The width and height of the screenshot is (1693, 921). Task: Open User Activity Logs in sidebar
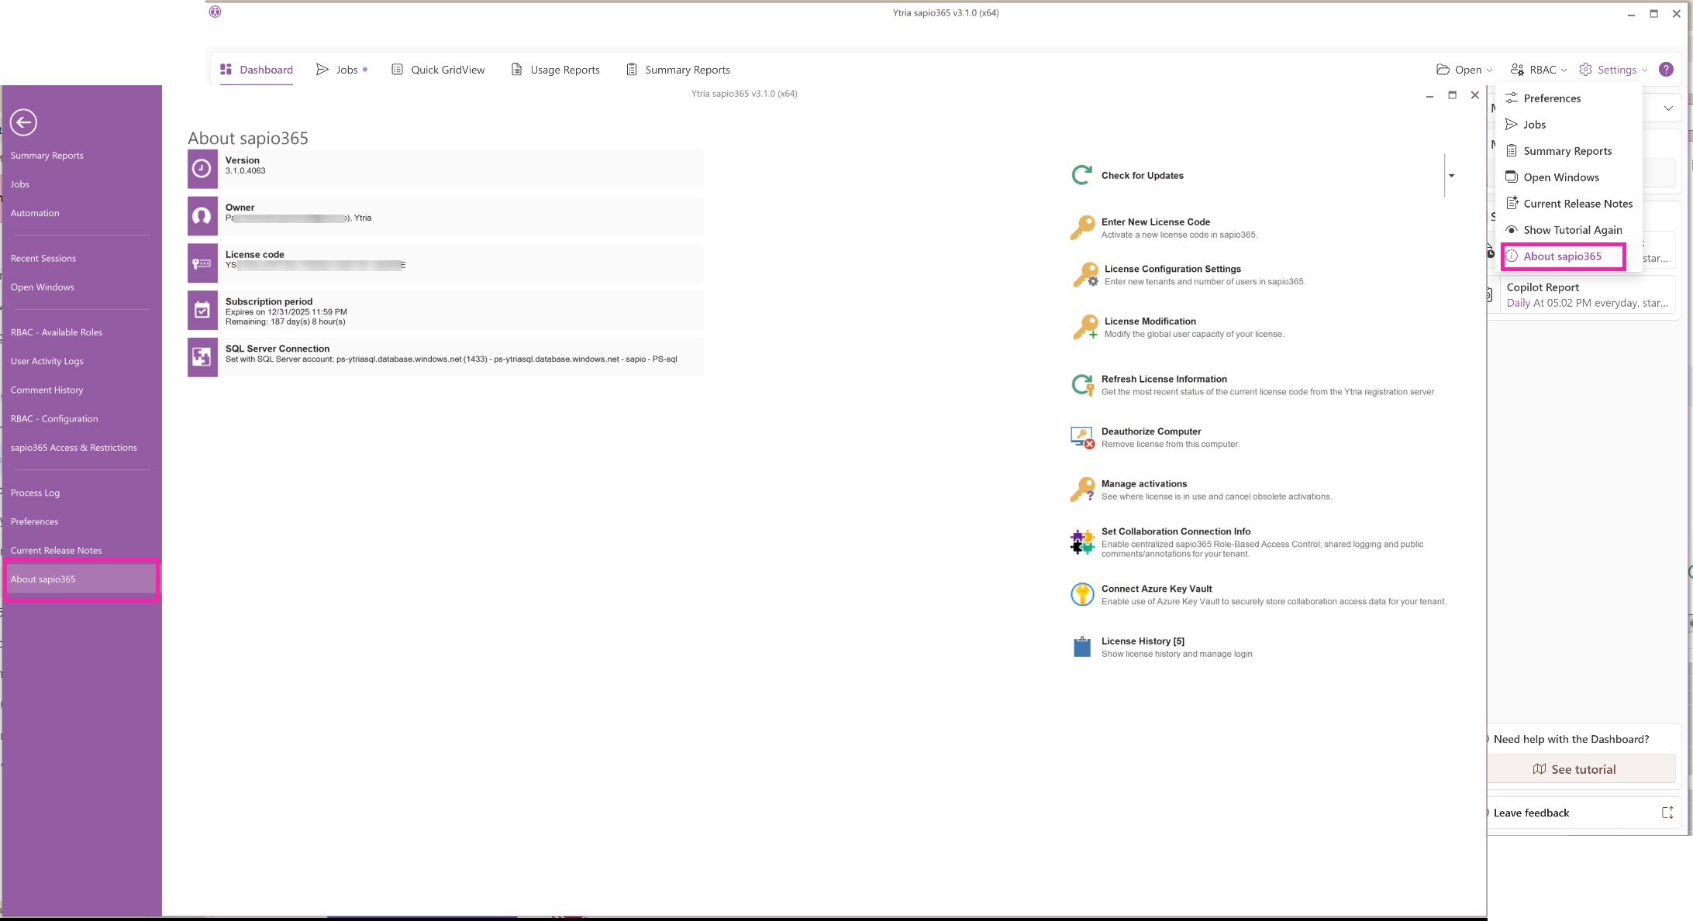coord(47,361)
